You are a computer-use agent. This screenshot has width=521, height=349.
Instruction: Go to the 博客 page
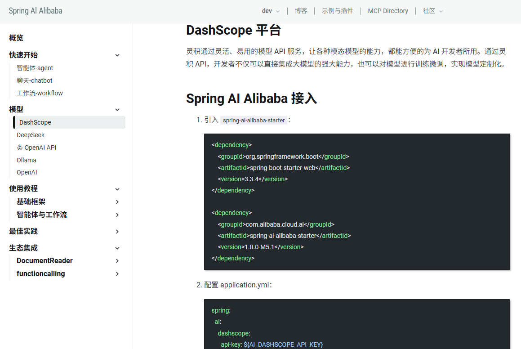(x=301, y=11)
